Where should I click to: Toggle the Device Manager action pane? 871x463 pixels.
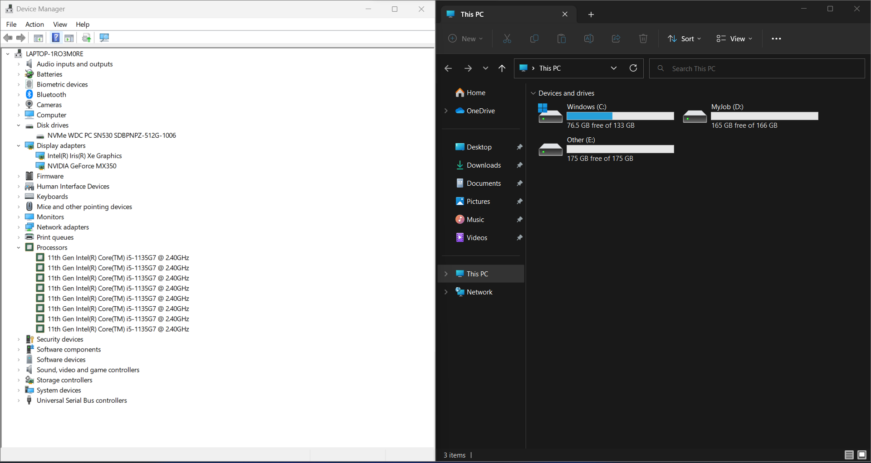pos(69,38)
